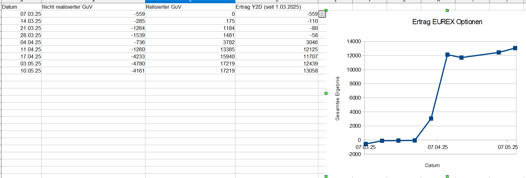Click the chart's bottom-left green handle

[x=326, y=176]
